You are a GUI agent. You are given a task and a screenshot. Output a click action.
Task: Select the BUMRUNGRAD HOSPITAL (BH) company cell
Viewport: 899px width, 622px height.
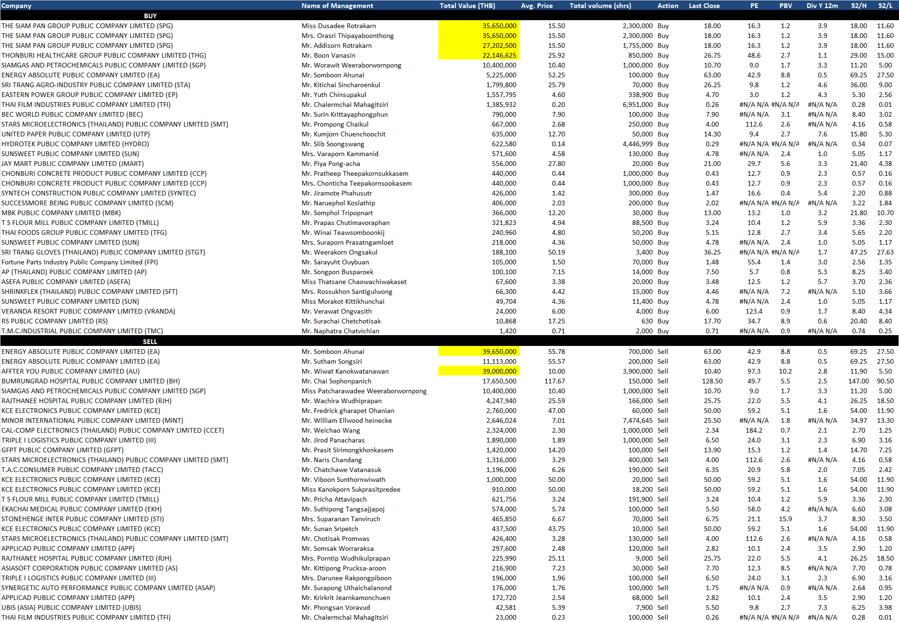91,381
